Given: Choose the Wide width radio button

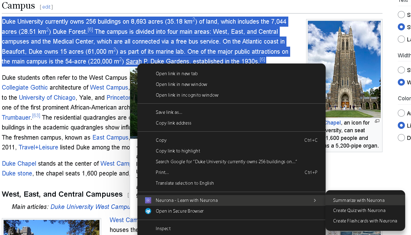Looking at the screenshot, I should tap(401, 82).
